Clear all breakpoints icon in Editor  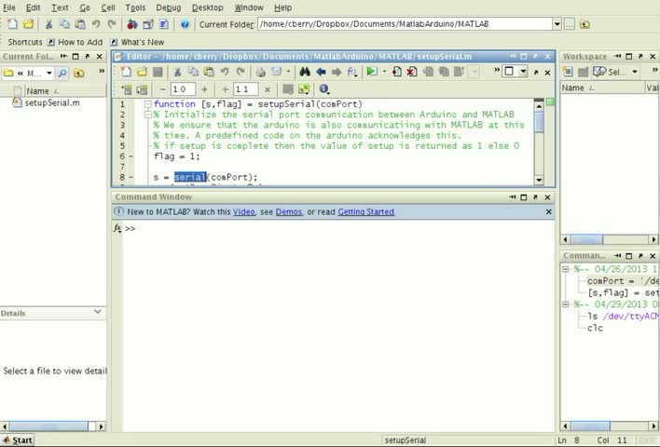click(x=412, y=72)
